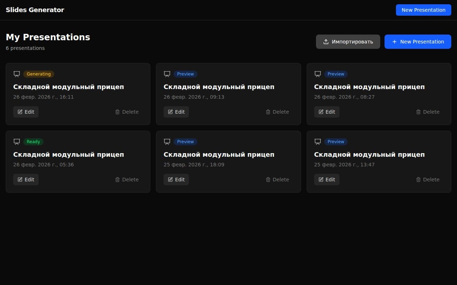457x285 pixels.
Task: Click the upload icon inside the Импортировать button
Action: click(326, 42)
